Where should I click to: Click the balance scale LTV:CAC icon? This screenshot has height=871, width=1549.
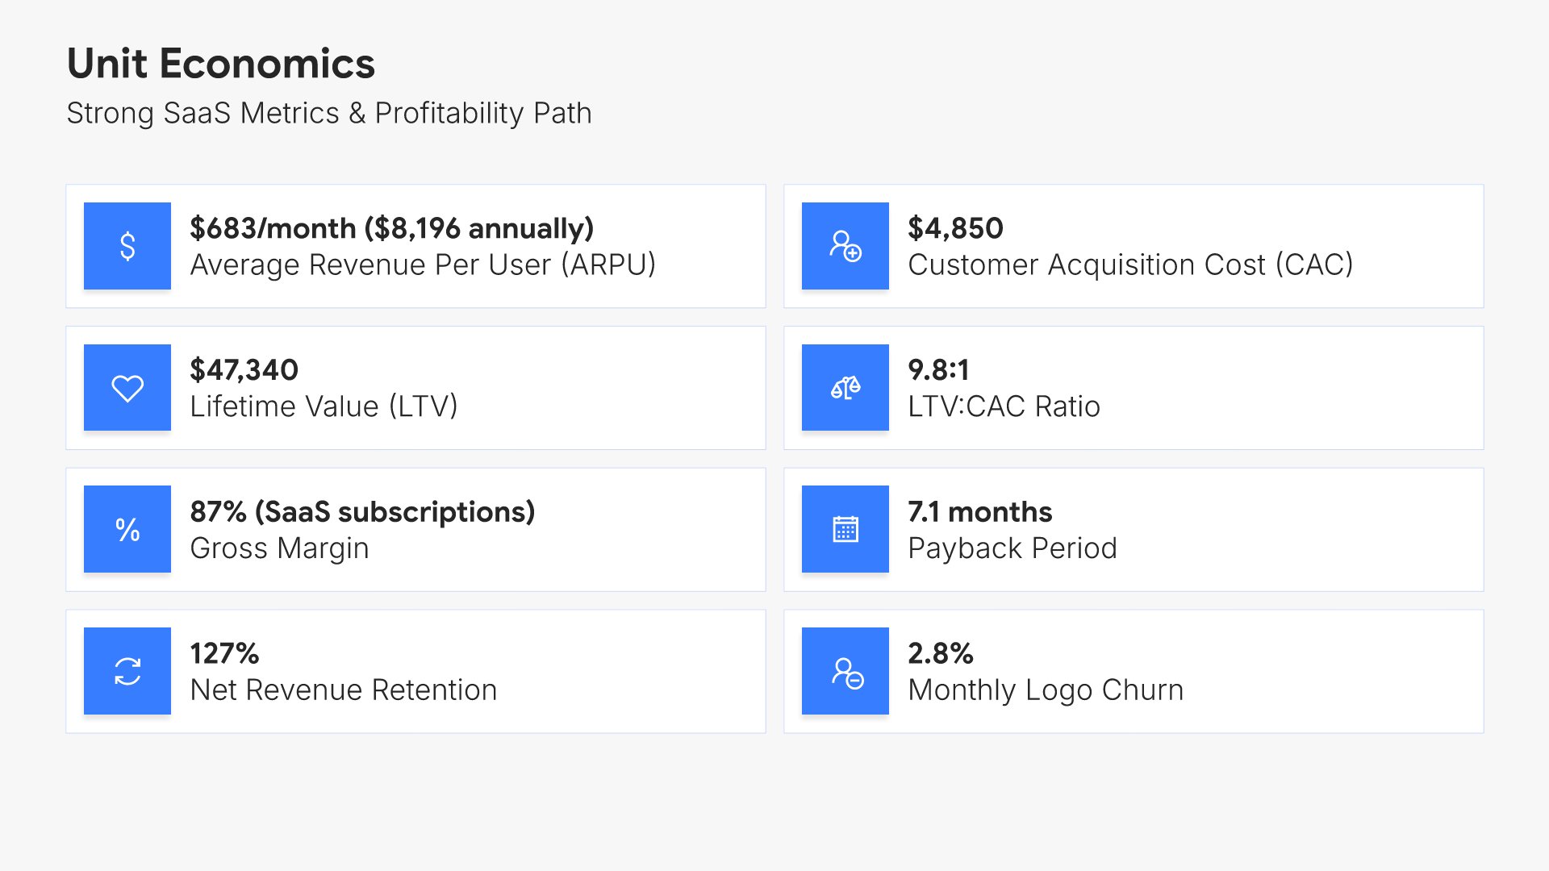[845, 388]
